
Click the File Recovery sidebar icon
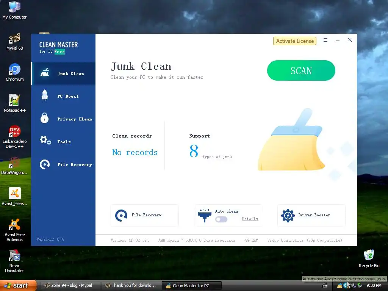45,164
